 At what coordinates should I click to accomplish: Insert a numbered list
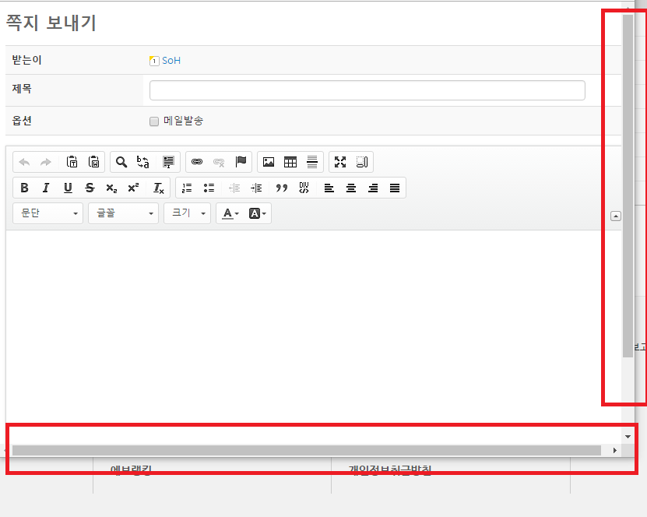click(x=187, y=188)
